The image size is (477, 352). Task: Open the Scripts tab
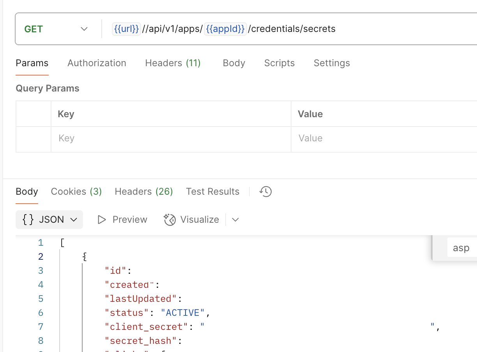pyautogui.click(x=279, y=63)
